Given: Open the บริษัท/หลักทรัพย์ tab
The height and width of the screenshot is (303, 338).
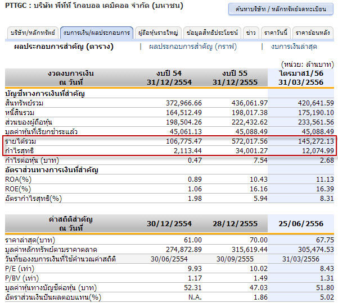Looking at the screenshot, I should coord(33,33).
